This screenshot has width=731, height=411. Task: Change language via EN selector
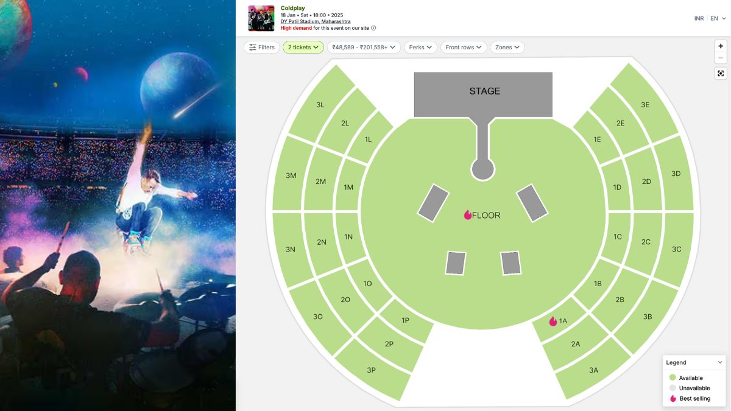717,18
